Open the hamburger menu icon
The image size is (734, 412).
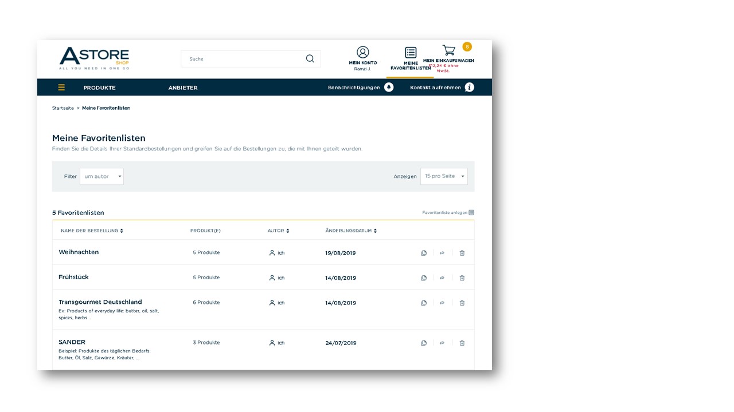(x=61, y=88)
